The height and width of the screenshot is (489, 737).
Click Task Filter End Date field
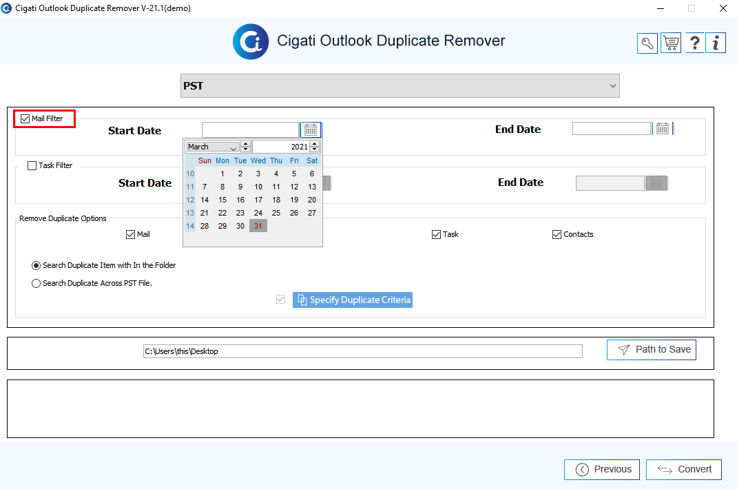610,183
